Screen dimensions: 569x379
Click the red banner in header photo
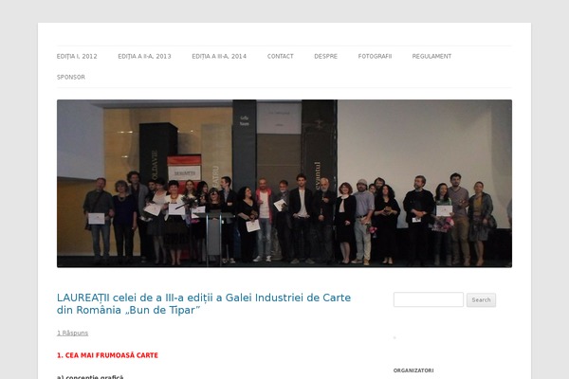click(184, 169)
